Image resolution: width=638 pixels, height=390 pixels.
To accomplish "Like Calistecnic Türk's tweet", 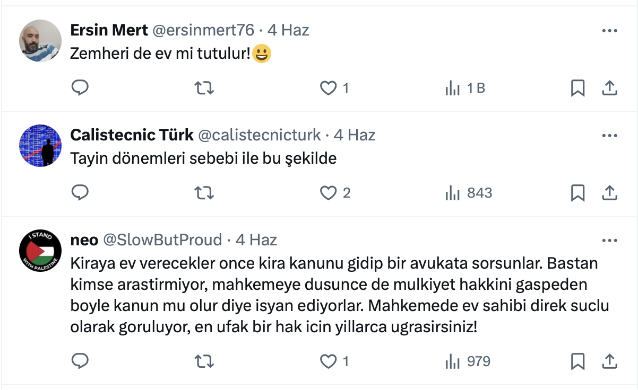I will [329, 193].
